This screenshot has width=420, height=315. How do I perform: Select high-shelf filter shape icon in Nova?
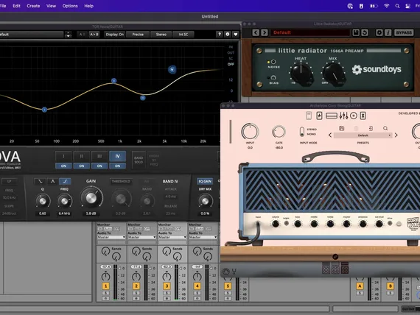pos(65,182)
